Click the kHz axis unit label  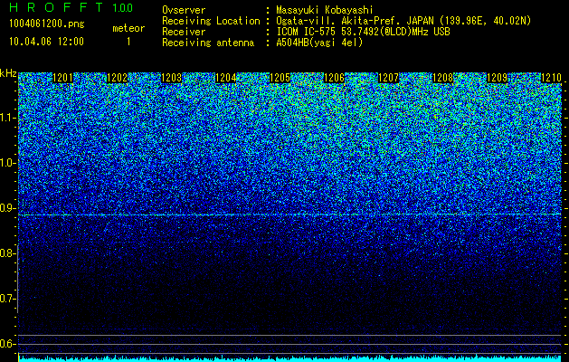[8, 73]
